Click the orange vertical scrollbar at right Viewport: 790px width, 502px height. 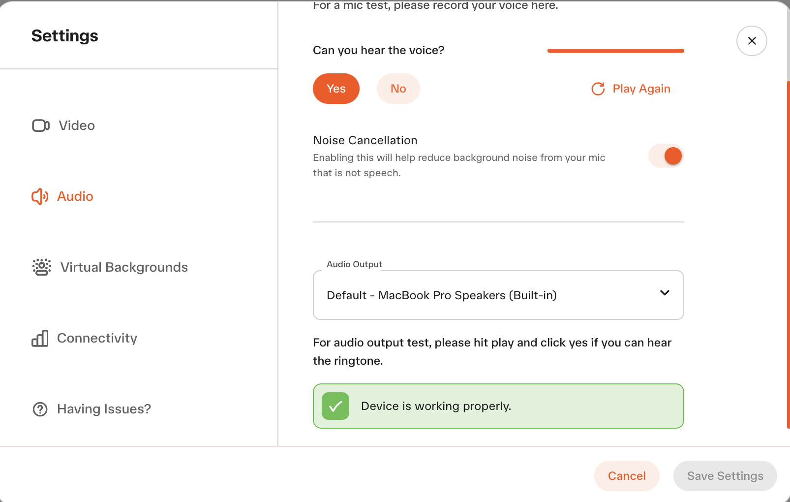click(x=788, y=255)
